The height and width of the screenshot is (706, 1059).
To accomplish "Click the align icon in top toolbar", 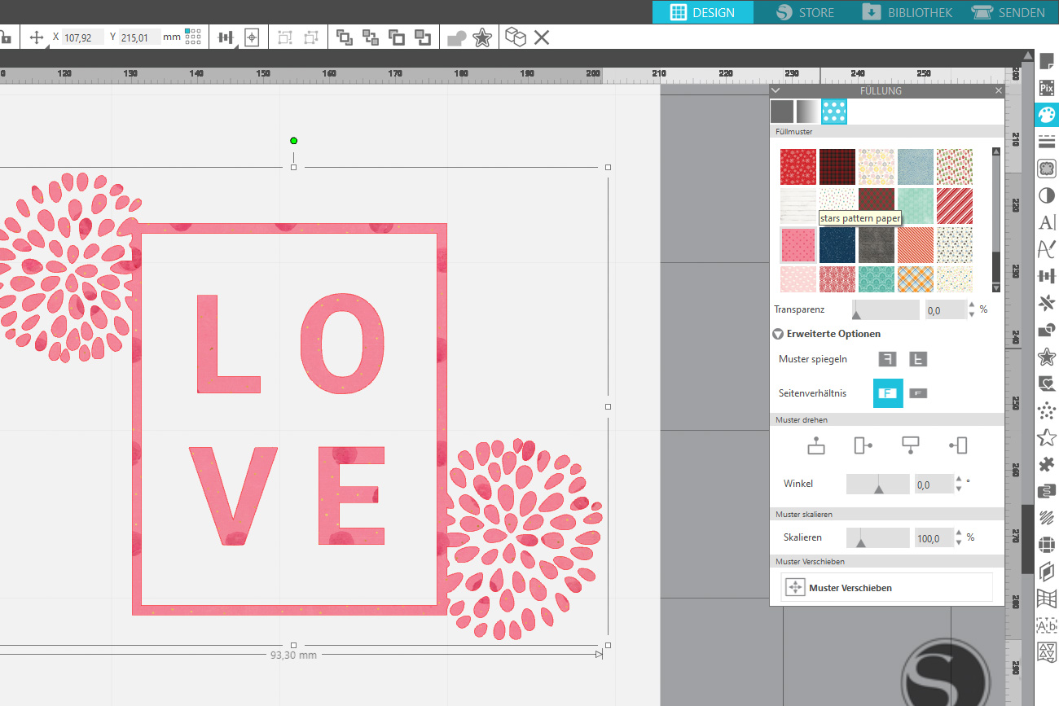I will pyautogui.click(x=226, y=37).
